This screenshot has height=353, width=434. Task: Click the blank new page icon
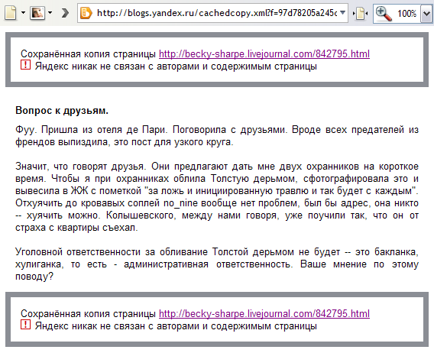(x=11, y=13)
